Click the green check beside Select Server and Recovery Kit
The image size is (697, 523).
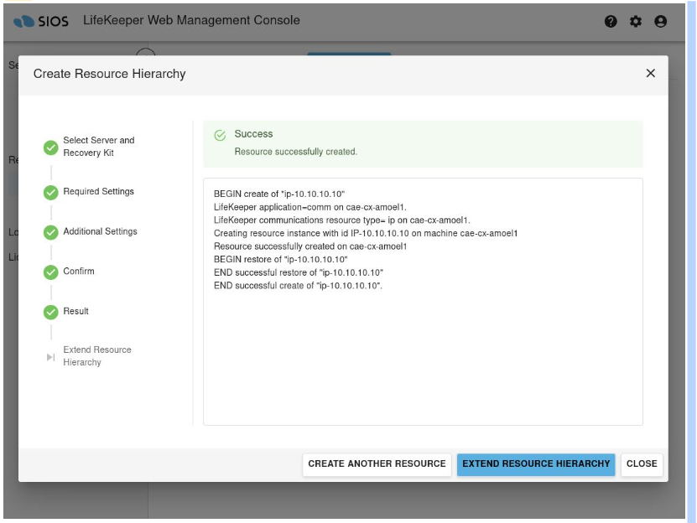coord(50,148)
